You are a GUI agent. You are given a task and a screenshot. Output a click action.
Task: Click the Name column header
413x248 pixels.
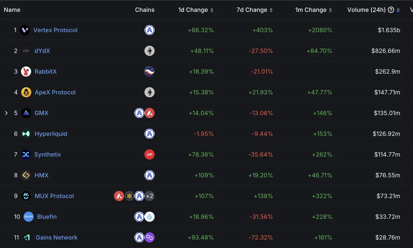point(12,10)
